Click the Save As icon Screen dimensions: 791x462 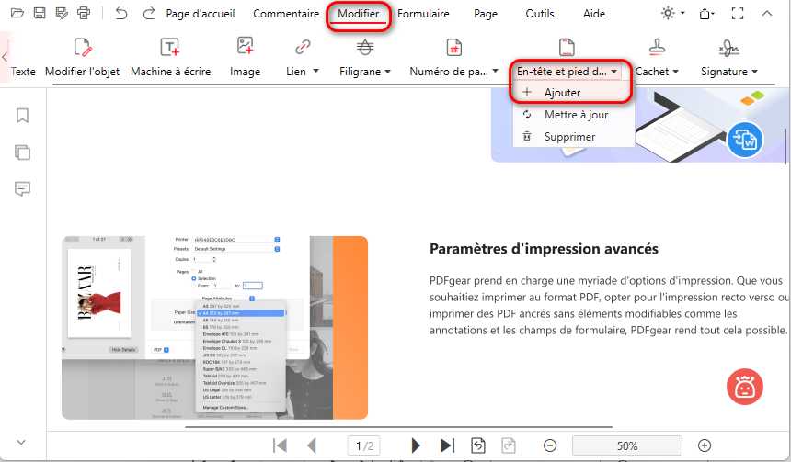pyautogui.click(x=62, y=14)
